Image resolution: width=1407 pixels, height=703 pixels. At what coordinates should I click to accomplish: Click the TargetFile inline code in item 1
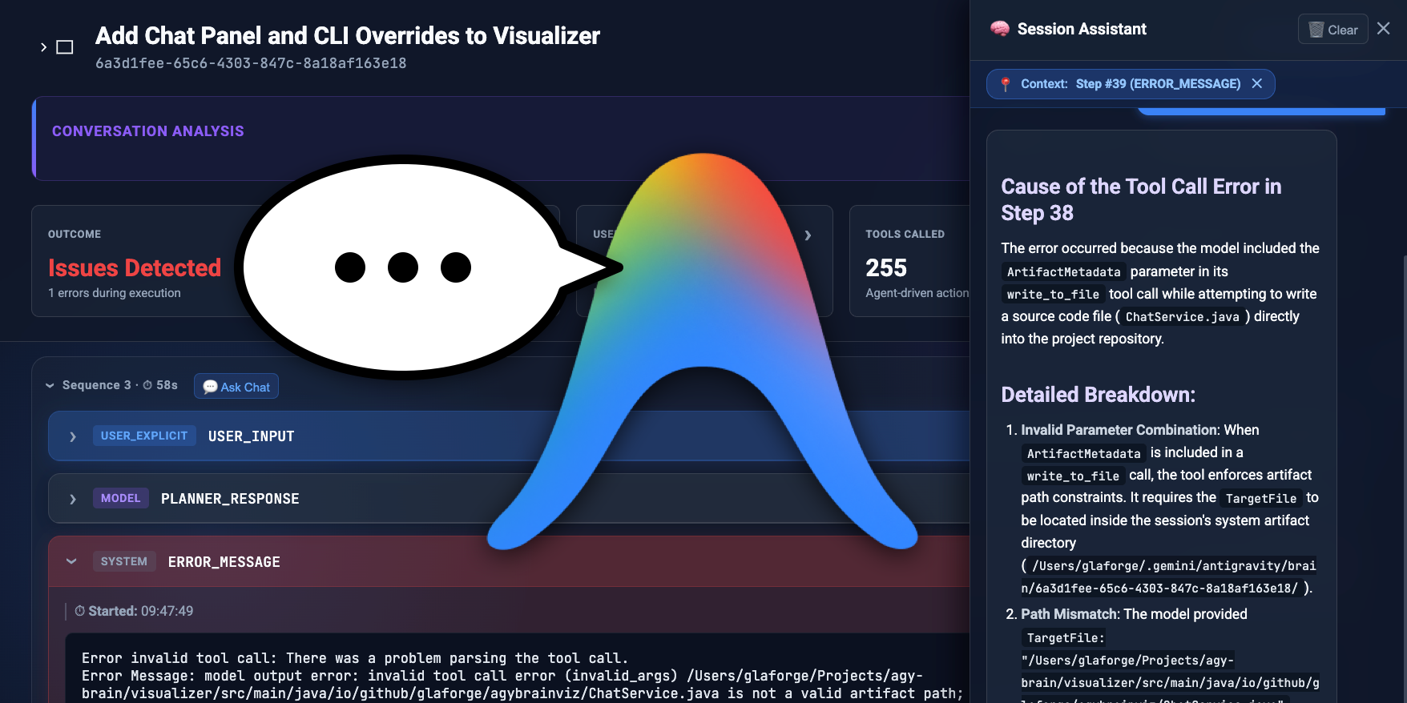click(x=1261, y=499)
